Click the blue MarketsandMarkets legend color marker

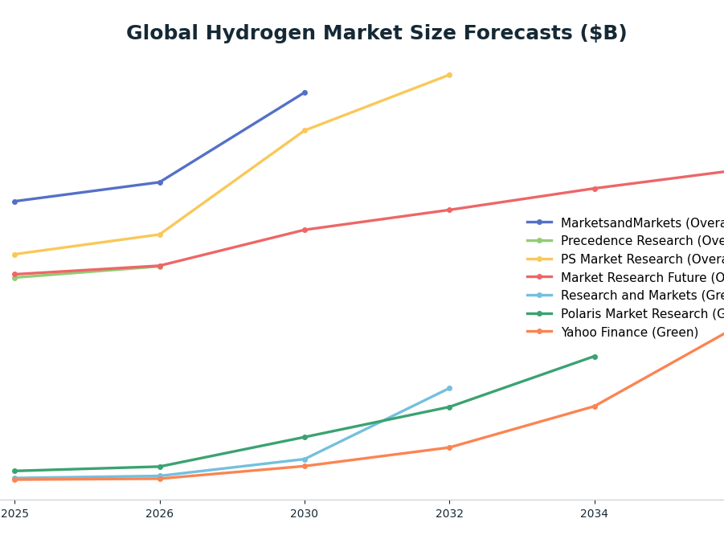539,223
